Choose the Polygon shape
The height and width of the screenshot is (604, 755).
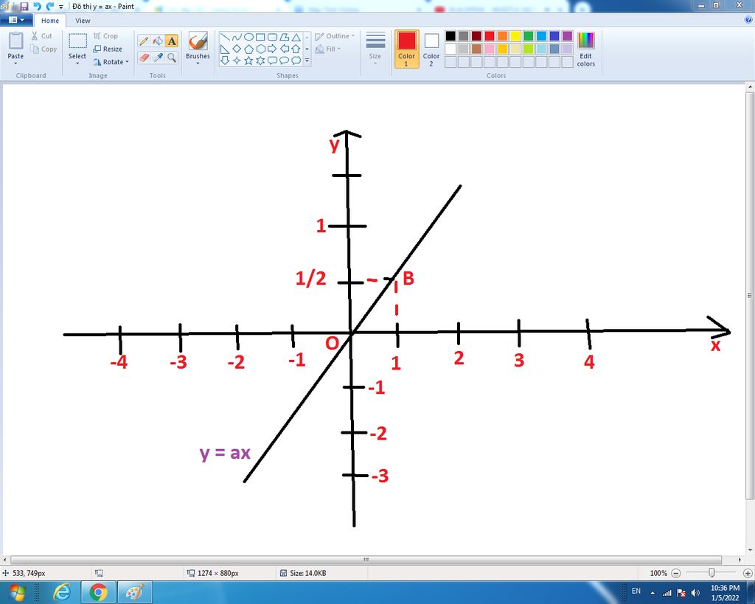point(284,37)
